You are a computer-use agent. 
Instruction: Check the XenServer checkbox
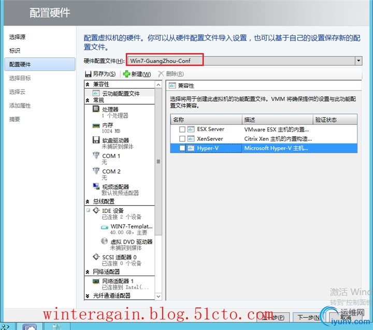[182, 138]
